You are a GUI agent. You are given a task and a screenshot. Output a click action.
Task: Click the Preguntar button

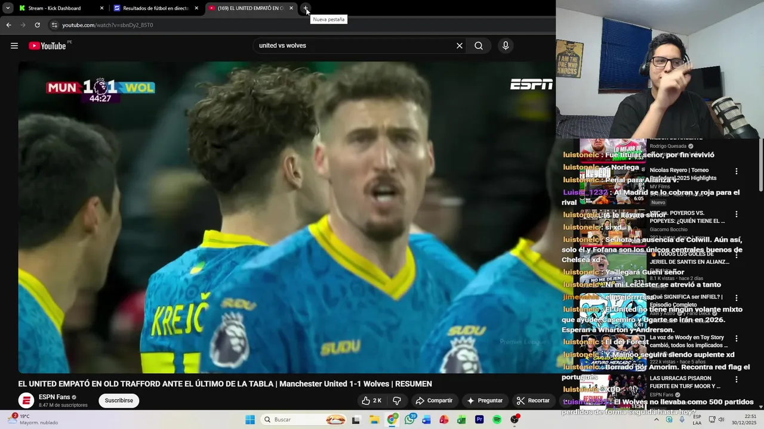[485, 400]
